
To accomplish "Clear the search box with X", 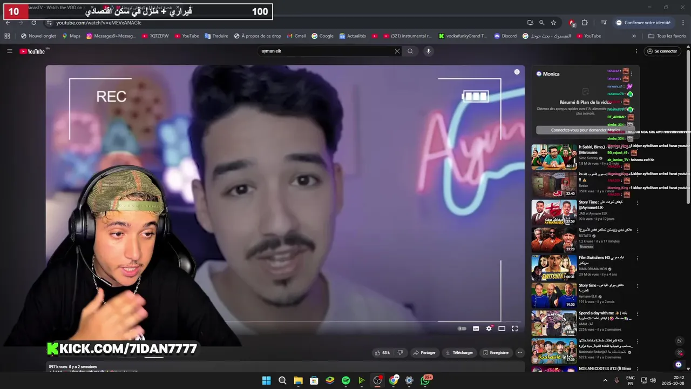I will coord(397,51).
